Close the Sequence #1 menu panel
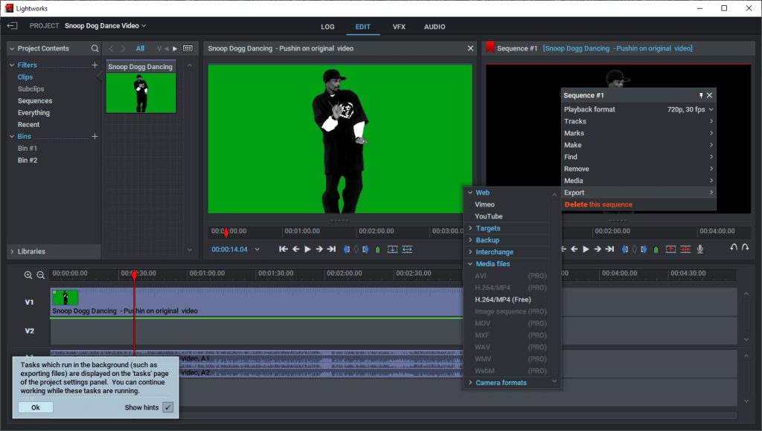 tap(709, 96)
